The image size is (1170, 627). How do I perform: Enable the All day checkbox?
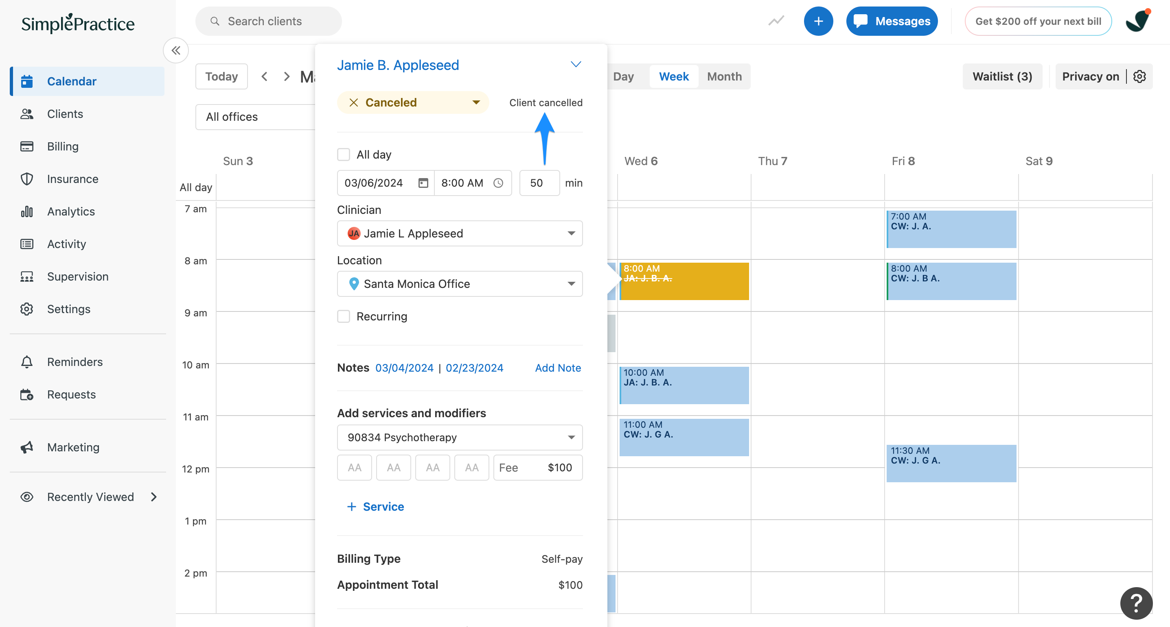(343, 154)
